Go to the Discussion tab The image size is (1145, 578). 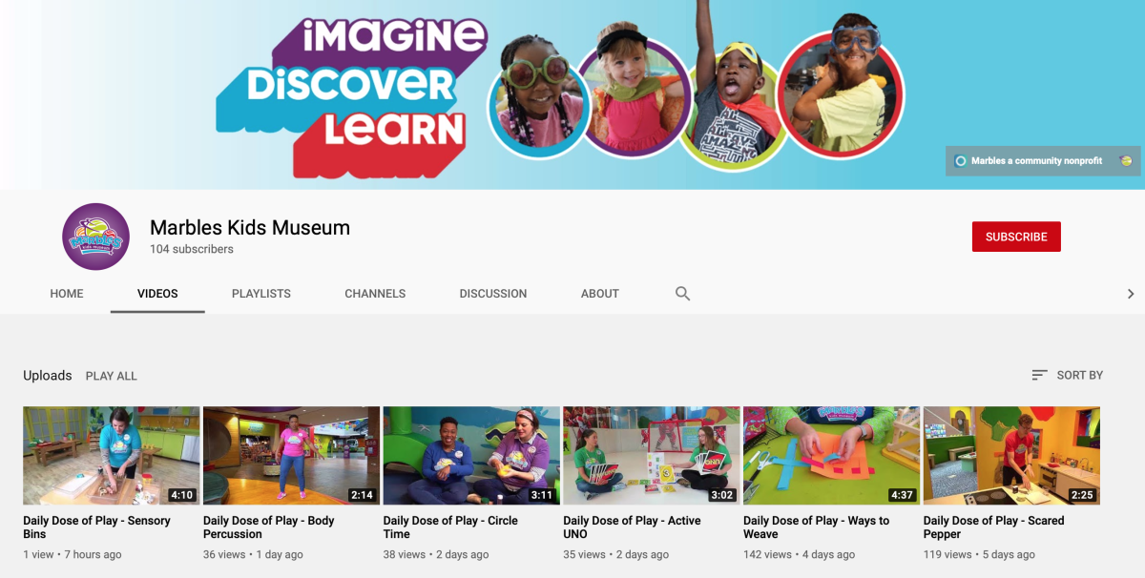click(x=493, y=294)
